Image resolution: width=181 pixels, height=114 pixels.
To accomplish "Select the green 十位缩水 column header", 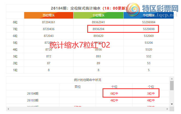I will (x=98, y=15).
